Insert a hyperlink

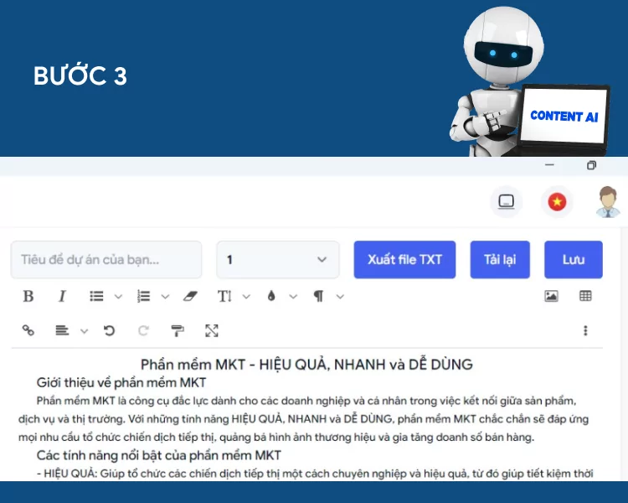click(x=28, y=330)
